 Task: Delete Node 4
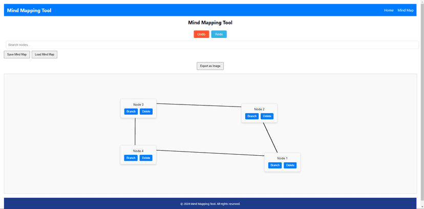(146, 158)
